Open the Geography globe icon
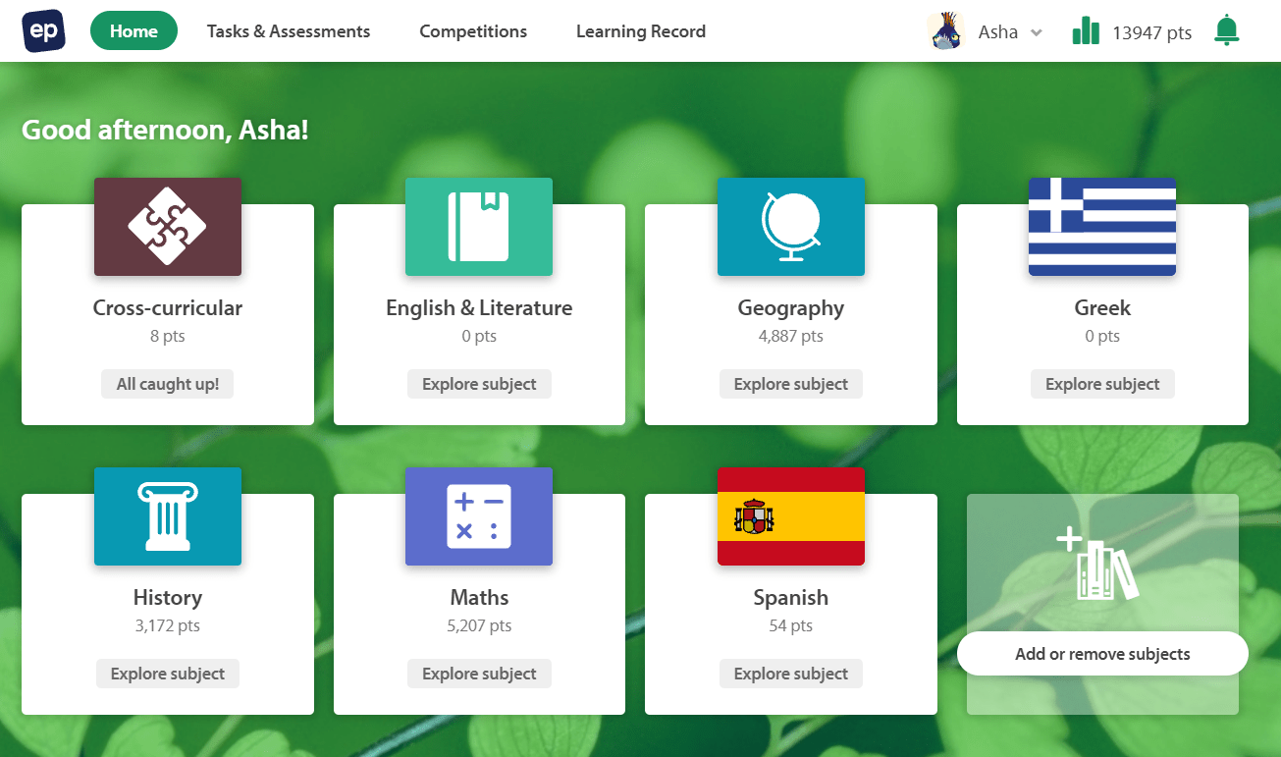 point(791,227)
